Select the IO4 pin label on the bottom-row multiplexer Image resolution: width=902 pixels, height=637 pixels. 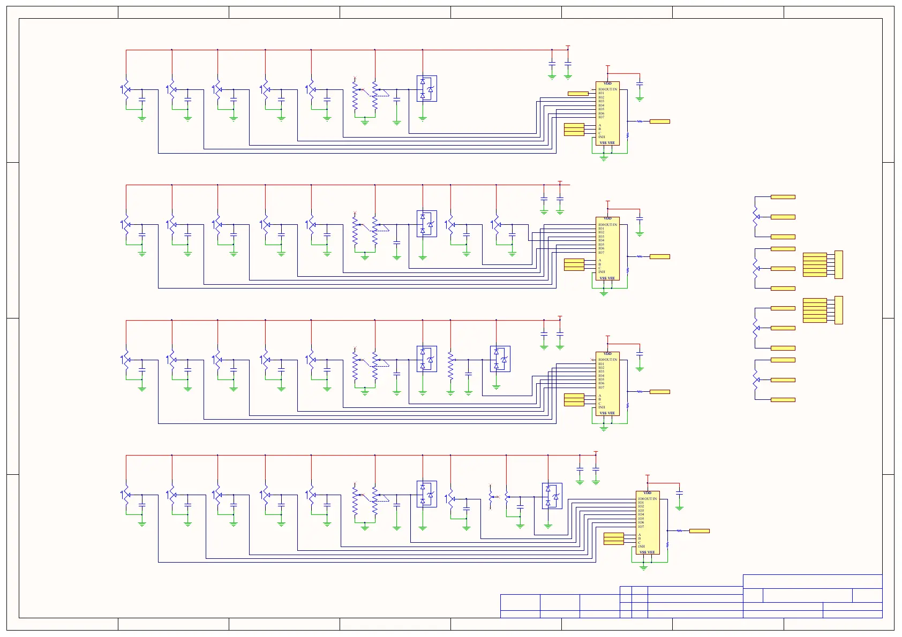[x=641, y=515]
